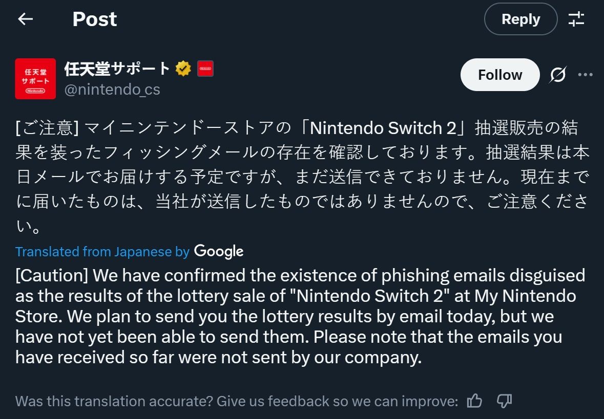The width and height of the screenshot is (604, 419).
Task: Go back using the left arrow
Action: point(25,19)
